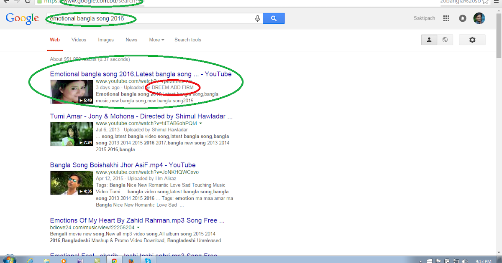Viewport: 502px width, 263px height.
Task: Click the 5:49 video thumbnail
Action: [72, 91]
